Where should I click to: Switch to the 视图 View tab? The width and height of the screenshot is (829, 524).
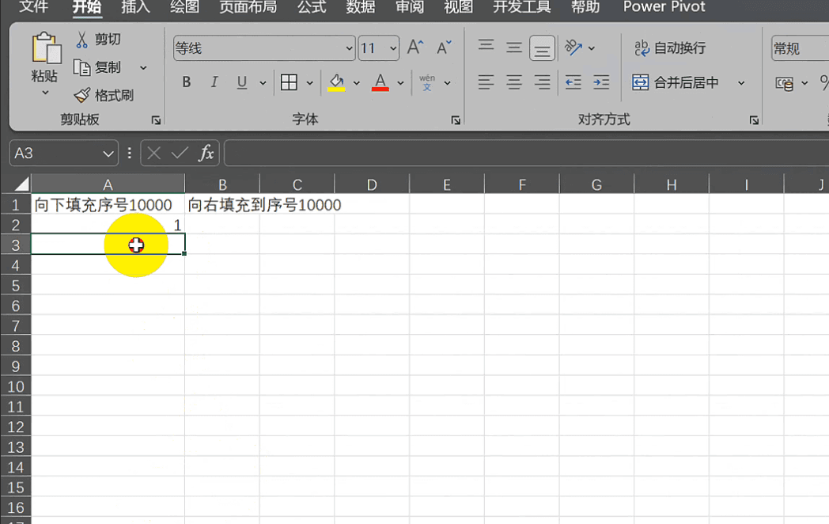pyautogui.click(x=458, y=7)
